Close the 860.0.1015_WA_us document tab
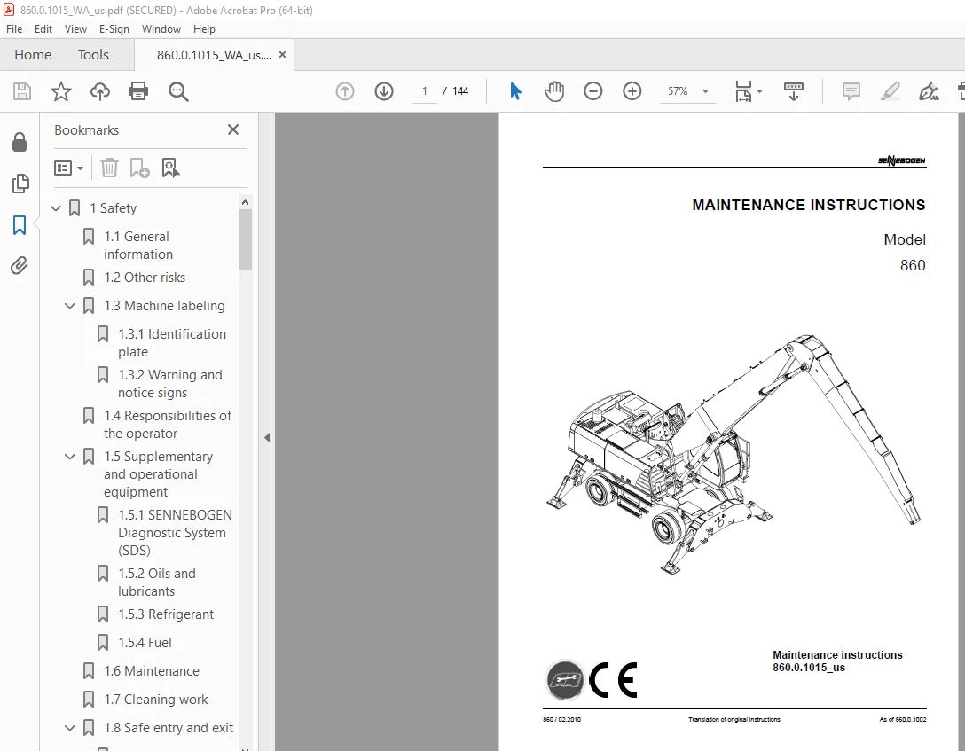Viewport: 965px width, 751px height. (x=282, y=55)
